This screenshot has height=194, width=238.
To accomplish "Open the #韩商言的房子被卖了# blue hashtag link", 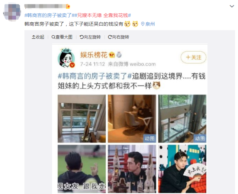I will pos(48,15).
